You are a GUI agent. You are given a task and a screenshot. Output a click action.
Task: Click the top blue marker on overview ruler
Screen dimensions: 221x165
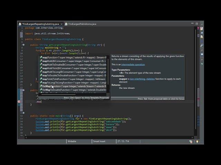[198, 117]
